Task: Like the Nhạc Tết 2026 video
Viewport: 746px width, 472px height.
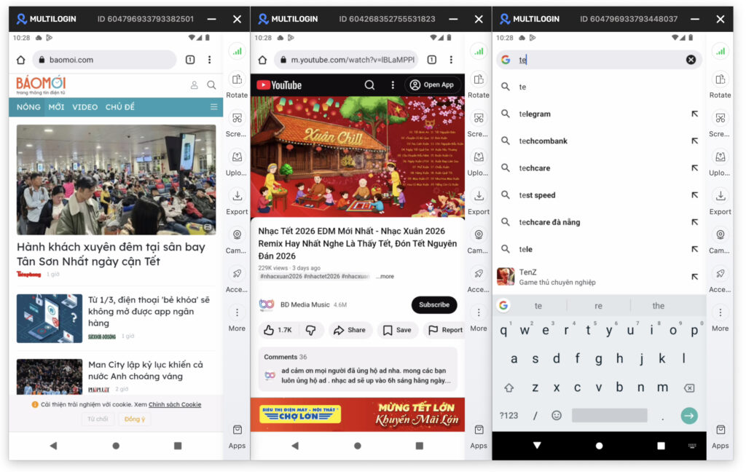Action: tap(278, 330)
